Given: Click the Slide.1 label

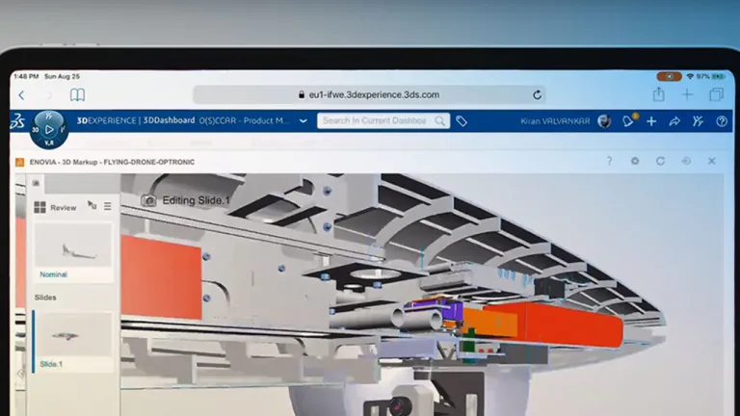Looking at the screenshot, I should [51, 364].
